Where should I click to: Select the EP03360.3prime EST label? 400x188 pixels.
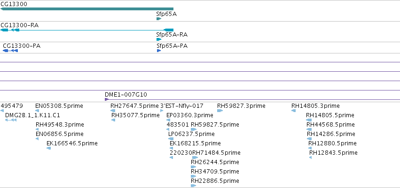pyautogui.click(x=190, y=115)
